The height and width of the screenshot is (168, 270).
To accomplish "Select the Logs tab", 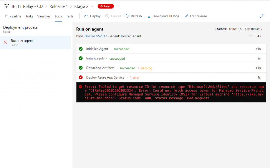I will (58, 16).
